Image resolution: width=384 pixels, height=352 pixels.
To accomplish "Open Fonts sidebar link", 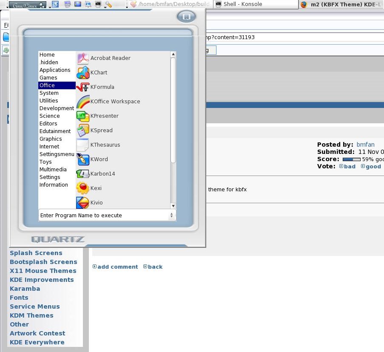I will pyautogui.click(x=19, y=298).
